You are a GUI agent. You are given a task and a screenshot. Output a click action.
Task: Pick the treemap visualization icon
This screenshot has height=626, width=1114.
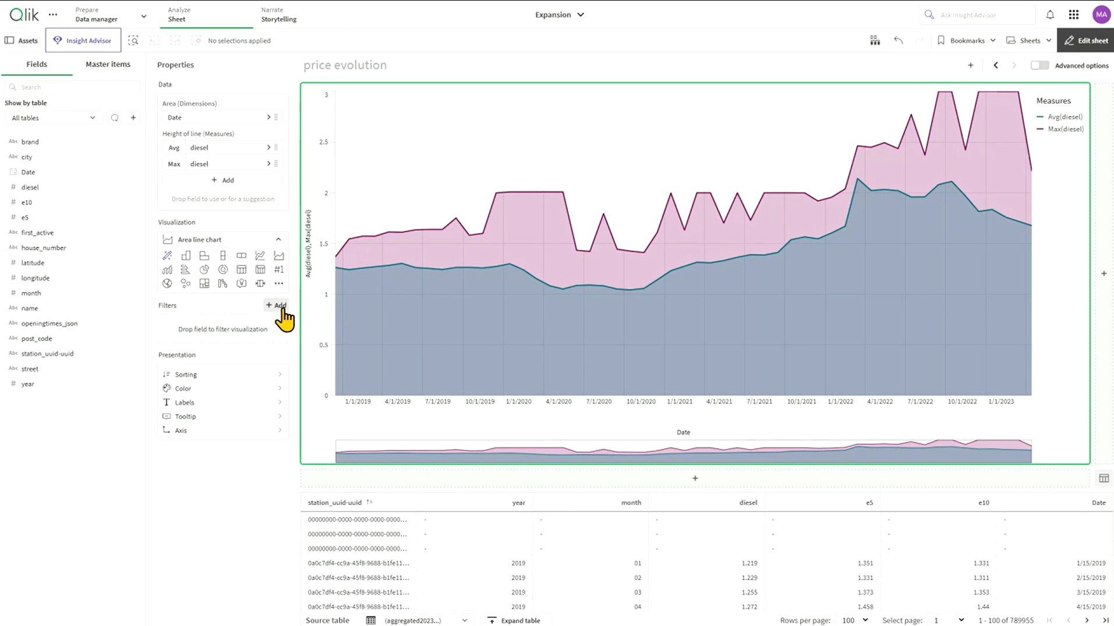click(204, 283)
